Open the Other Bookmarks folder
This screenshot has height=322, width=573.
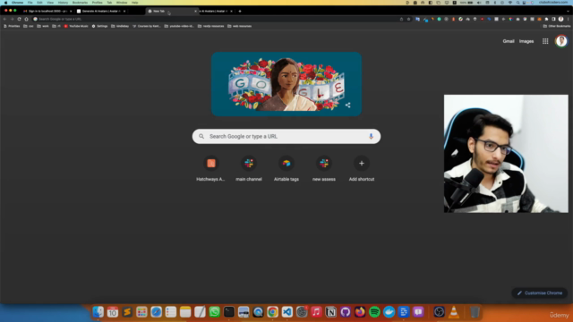[x=557, y=26]
